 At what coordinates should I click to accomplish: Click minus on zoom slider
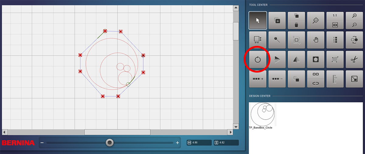pyautogui.click(x=42, y=143)
